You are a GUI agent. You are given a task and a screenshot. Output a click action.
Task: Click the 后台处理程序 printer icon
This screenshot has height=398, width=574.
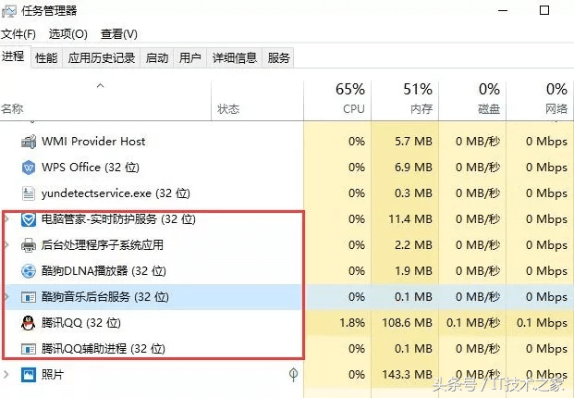coord(29,245)
